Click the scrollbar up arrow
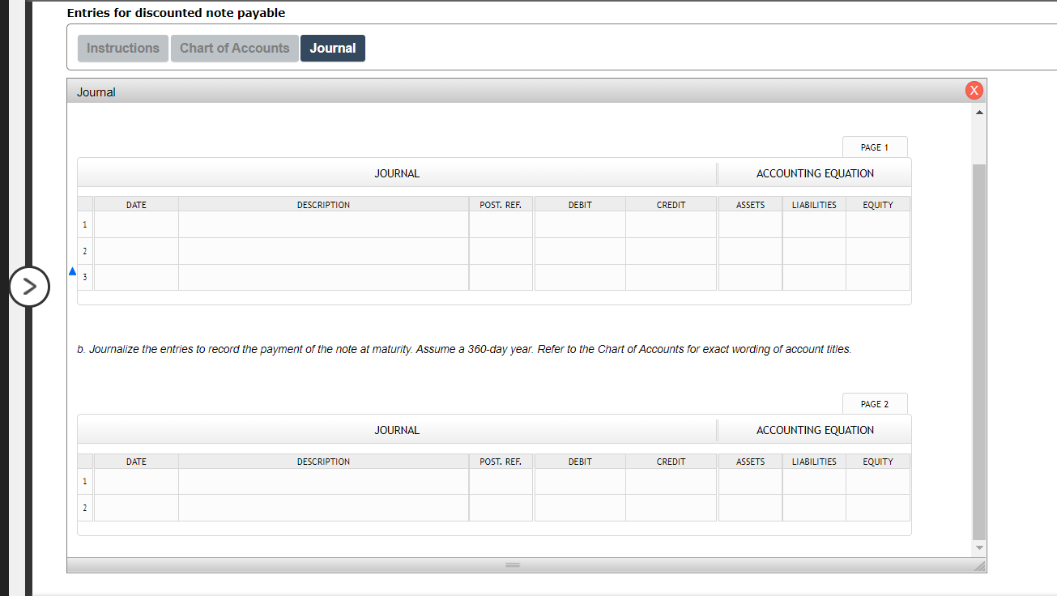 pos(978,111)
